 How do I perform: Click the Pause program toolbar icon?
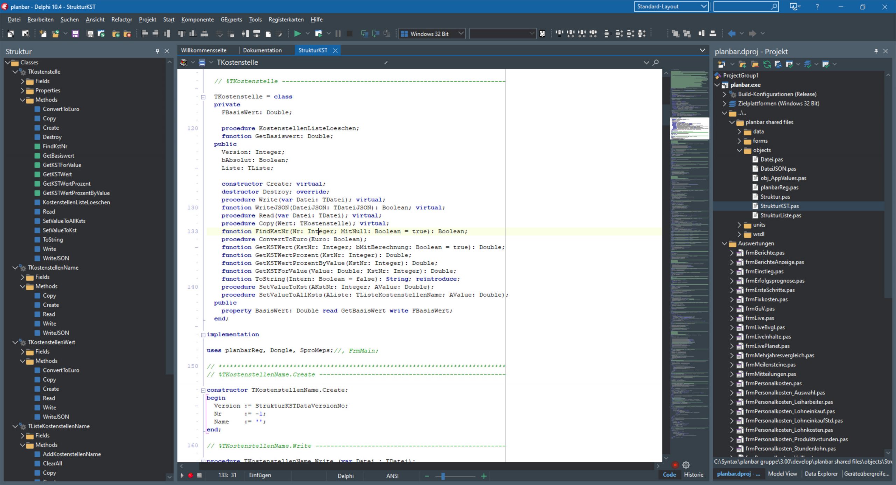[x=338, y=34]
